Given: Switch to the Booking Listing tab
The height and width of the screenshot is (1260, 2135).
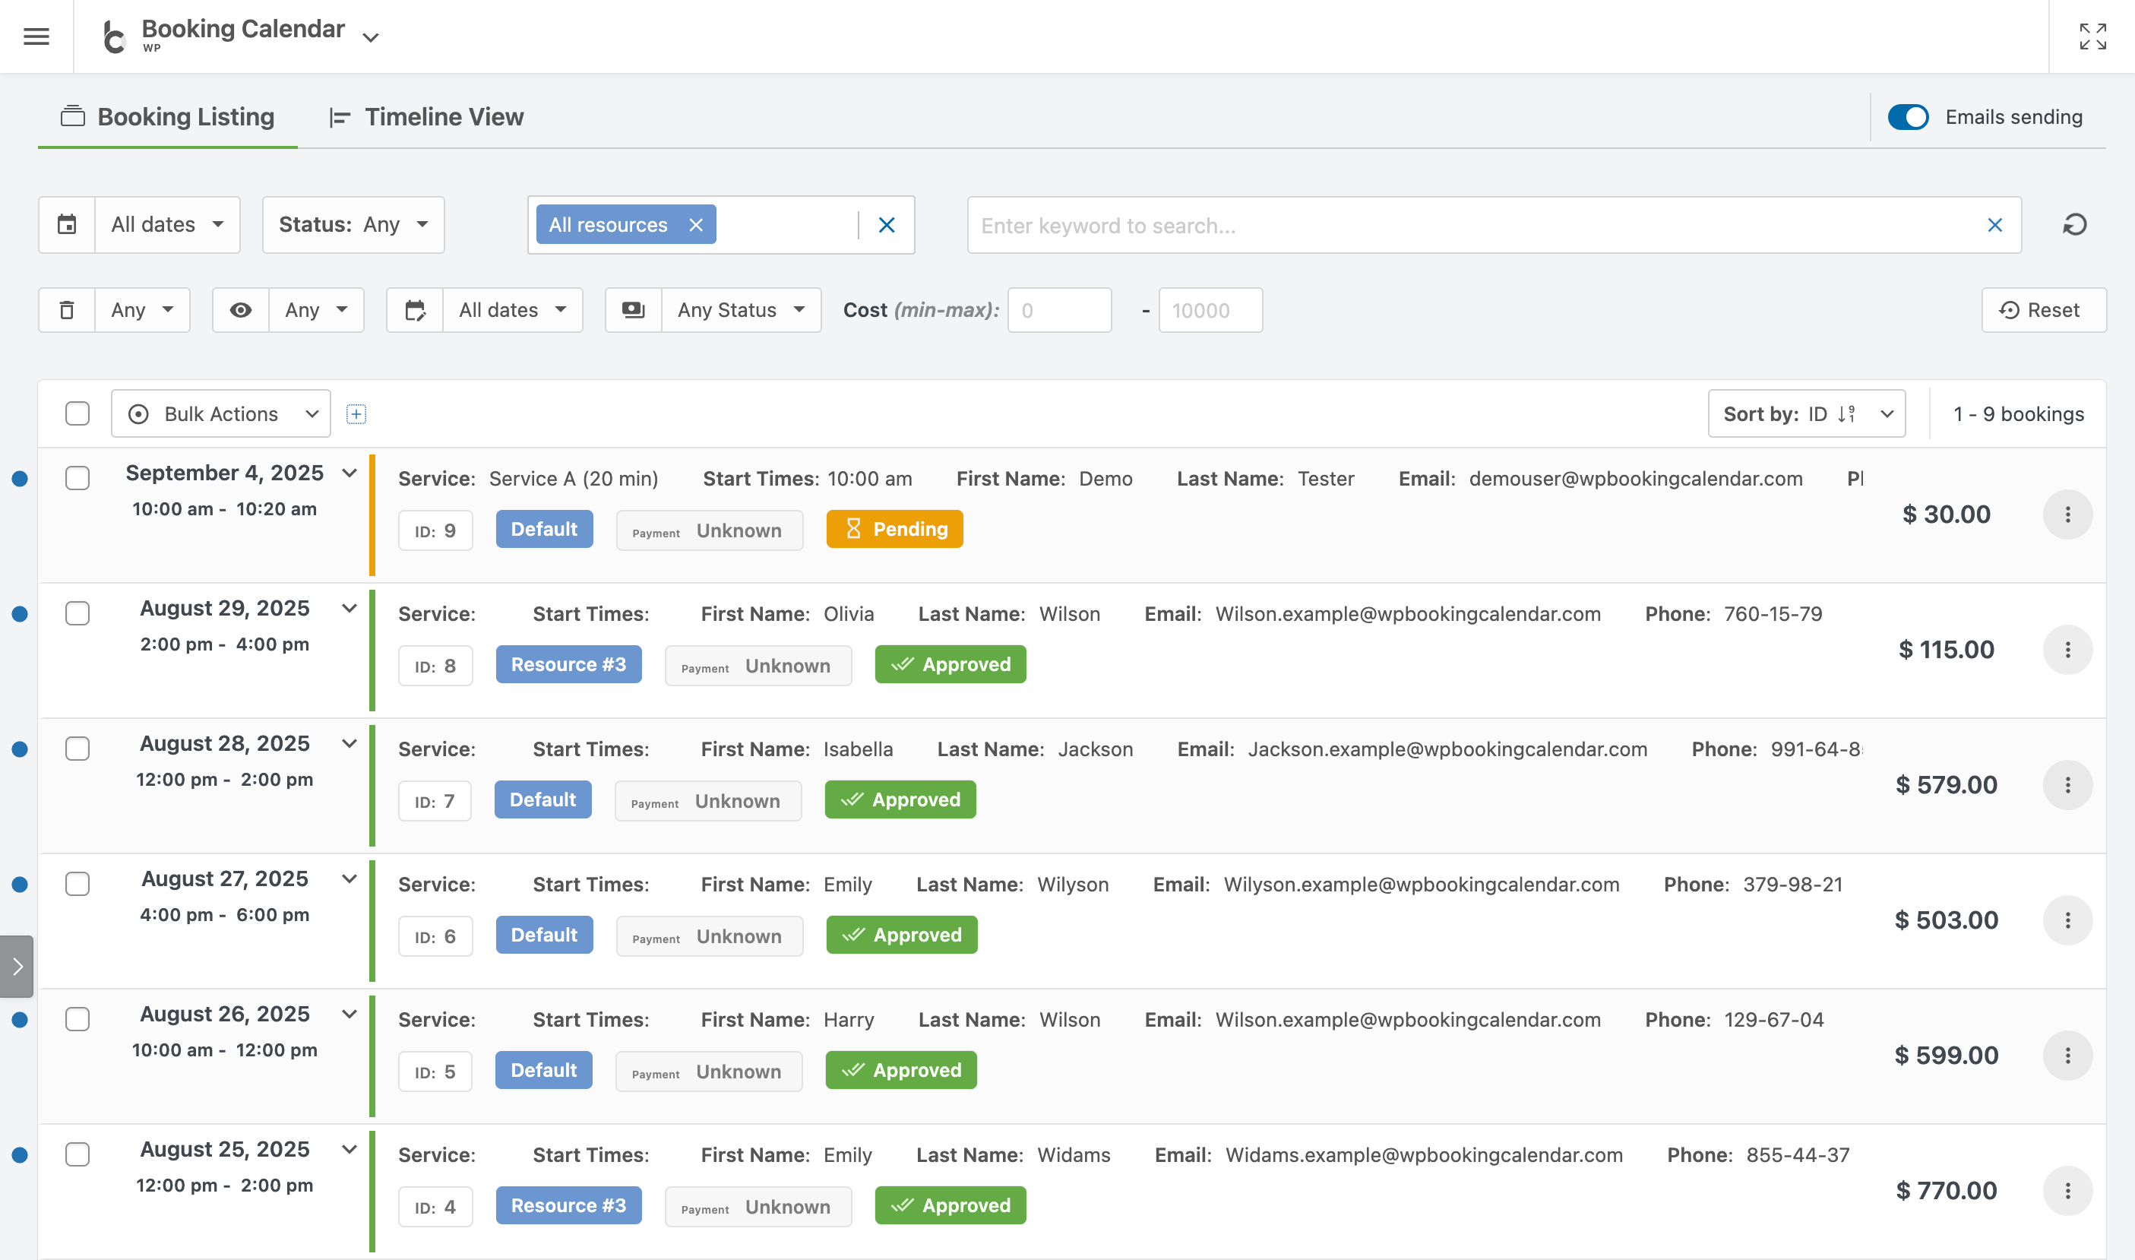Looking at the screenshot, I should coord(167,117).
